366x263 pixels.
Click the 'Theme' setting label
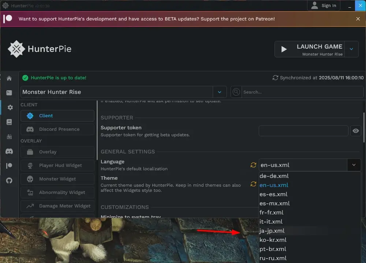point(109,178)
